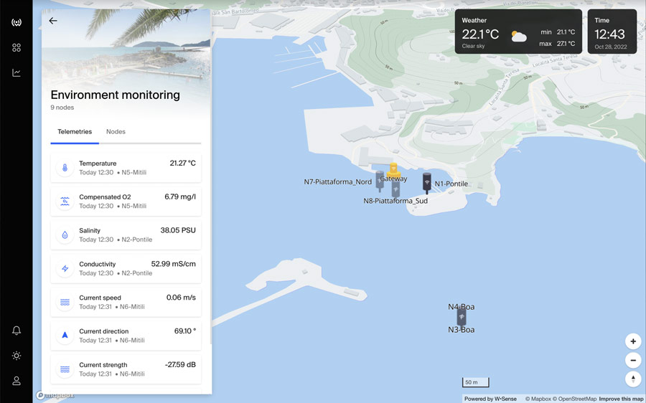Screen dimensions: 646x403
Task: Open the Salinity telemetry card
Action: coord(126,235)
